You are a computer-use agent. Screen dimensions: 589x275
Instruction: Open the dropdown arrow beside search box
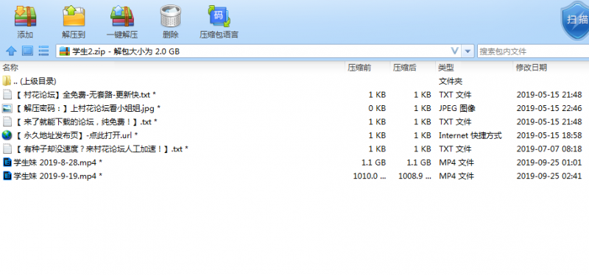point(468,51)
